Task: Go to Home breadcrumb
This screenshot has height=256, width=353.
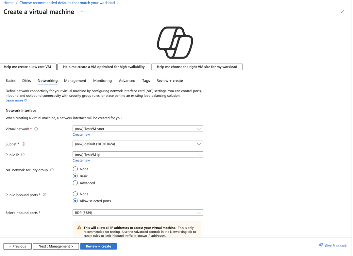Action: pyautogui.click(x=8, y=3)
